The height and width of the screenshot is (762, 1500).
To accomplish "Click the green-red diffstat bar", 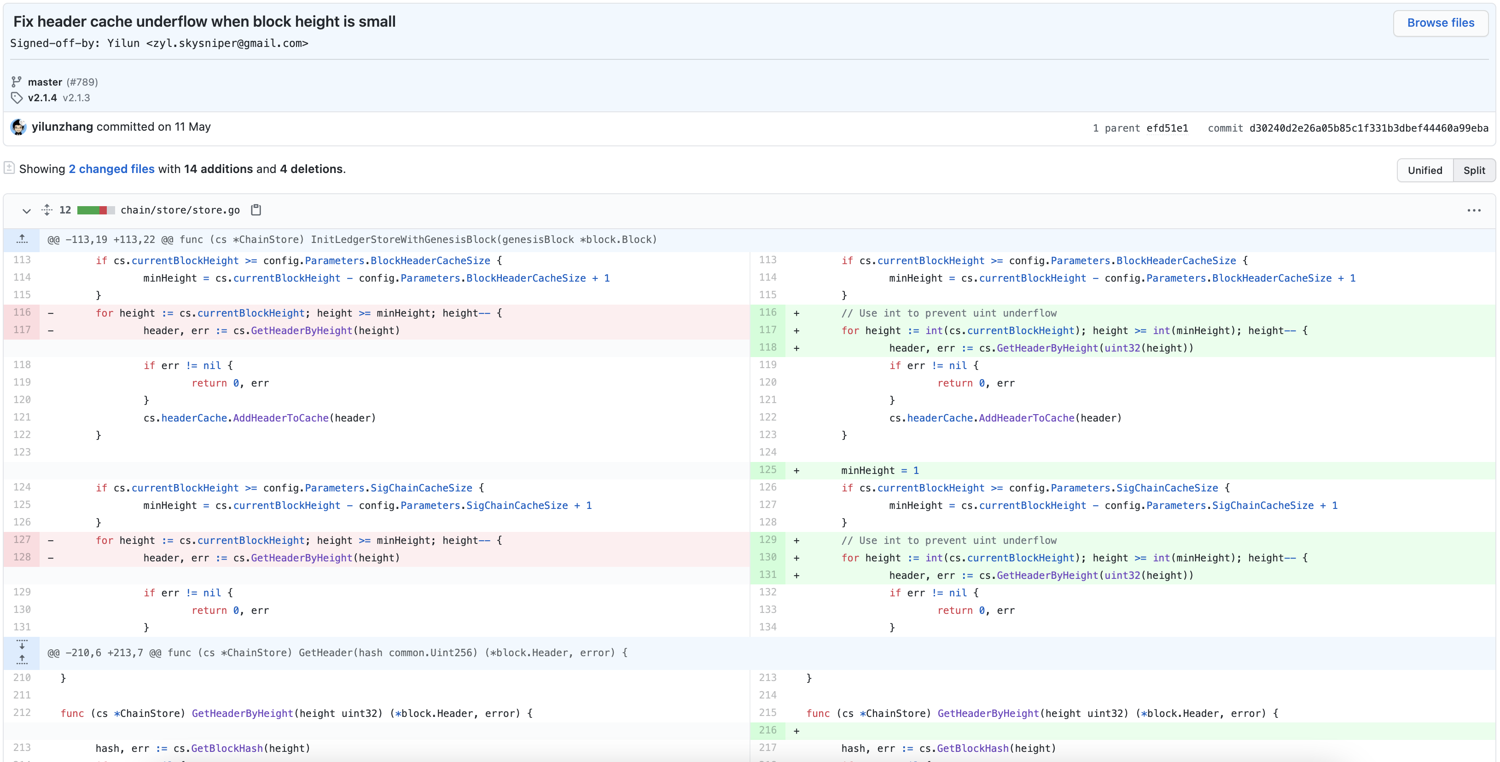I will click(x=95, y=210).
